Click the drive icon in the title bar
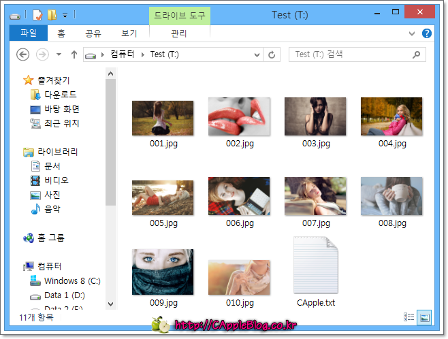Viewport: 448px width, 339px height. (x=15, y=16)
